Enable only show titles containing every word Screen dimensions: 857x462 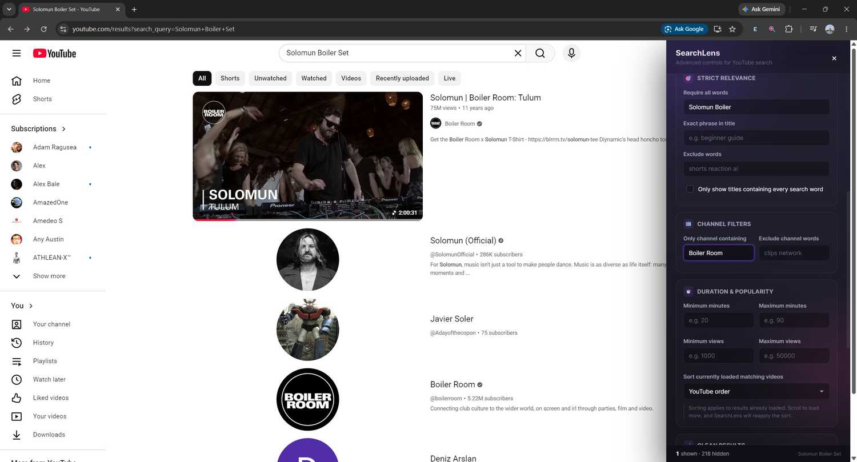click(x=690, y=189)
